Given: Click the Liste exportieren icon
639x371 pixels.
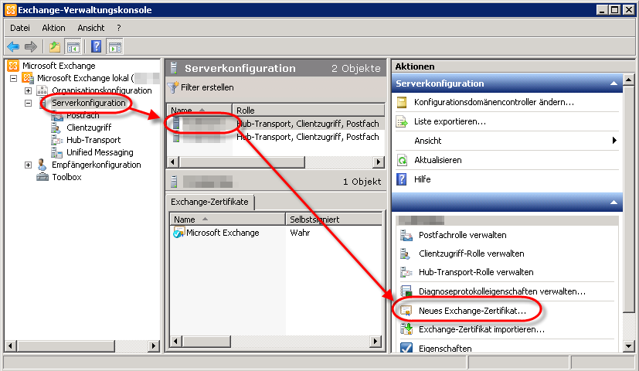Looking at the screenshot, I should tap(402, 121).
